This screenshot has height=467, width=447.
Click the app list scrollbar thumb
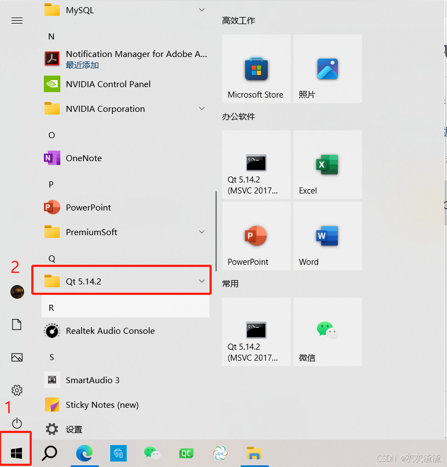[x=216, y=231]
